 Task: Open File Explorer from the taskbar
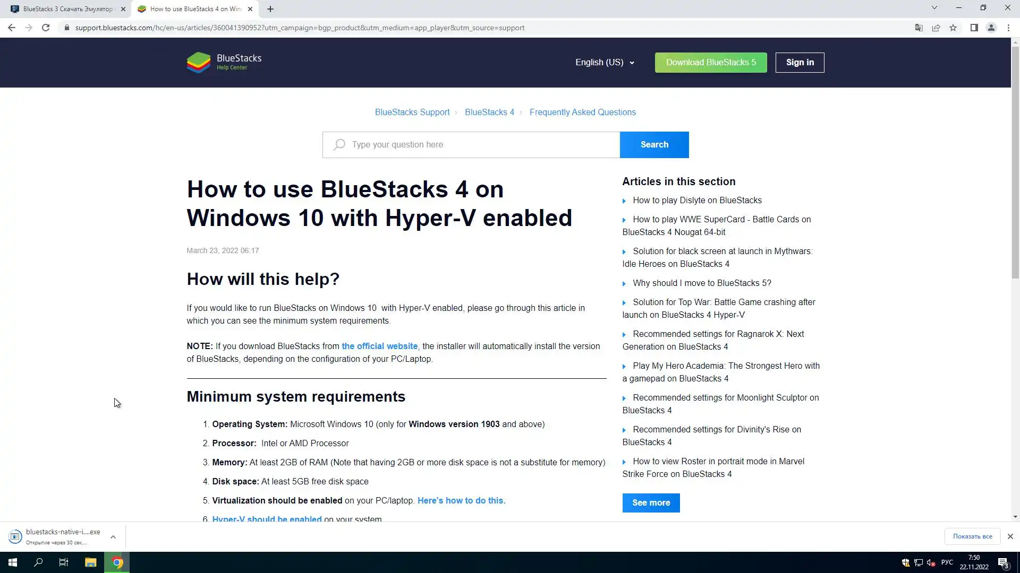point(90,562)
